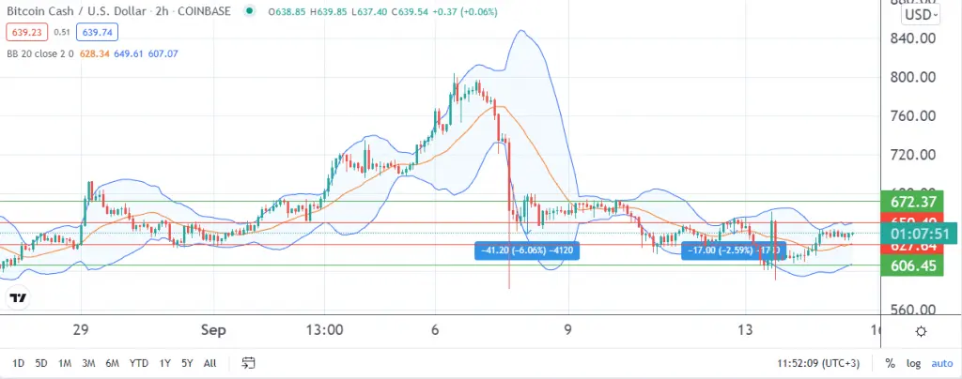
Task: Click the TradingView logo on chart
Action: click(19, 298)
